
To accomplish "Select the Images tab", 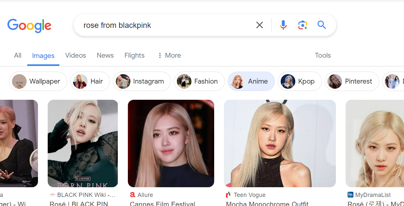I will 43,56.
